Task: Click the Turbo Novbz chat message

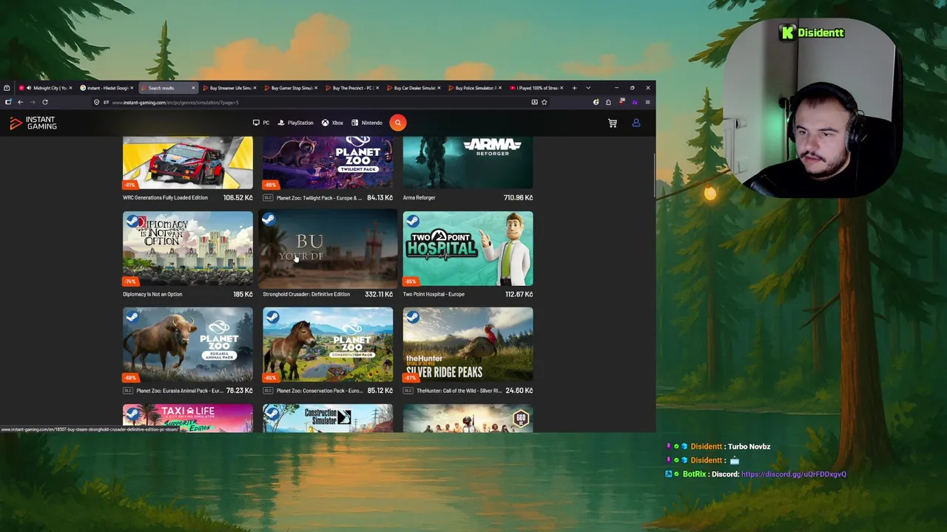Action: pyautogui.click(x=749, y=446)
